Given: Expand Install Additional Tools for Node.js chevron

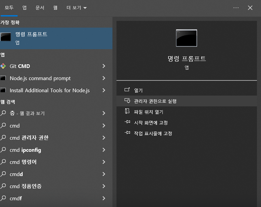Looking at the screenshot, I should [x=104, y=90].
